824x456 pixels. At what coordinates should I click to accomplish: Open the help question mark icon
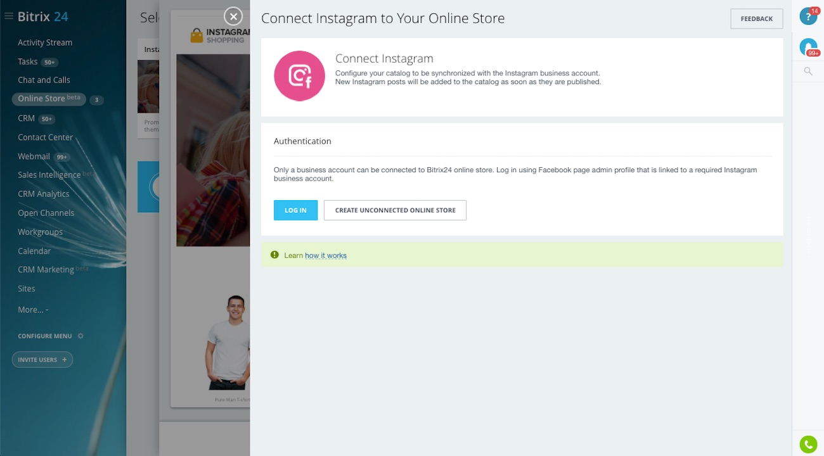(808, 16)
